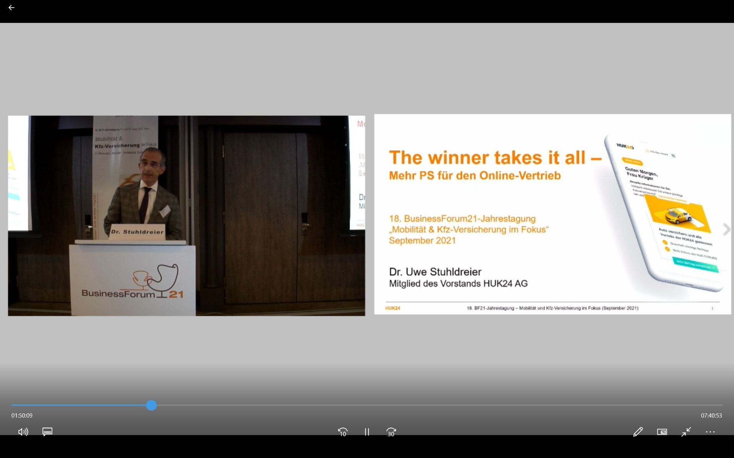This screenshot has height=458, width=734.
Task: Seek to the unplayed middle of timeline
Action: click(436, 405)
